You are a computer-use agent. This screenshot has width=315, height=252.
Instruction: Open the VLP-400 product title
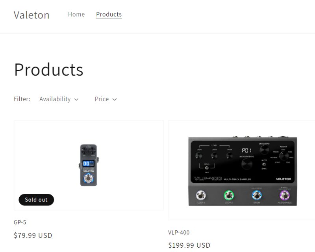[x=179, y=232]
